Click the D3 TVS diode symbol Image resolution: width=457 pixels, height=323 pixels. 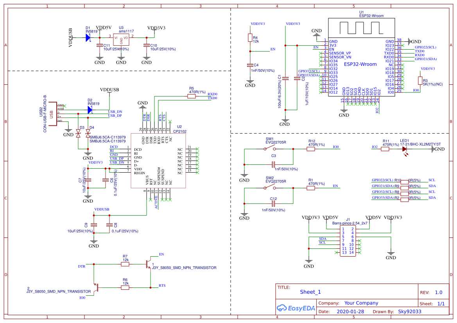click(78, 134)
